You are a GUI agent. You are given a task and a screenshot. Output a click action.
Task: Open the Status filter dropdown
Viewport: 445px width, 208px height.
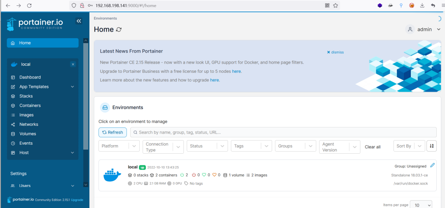[207, 146]
